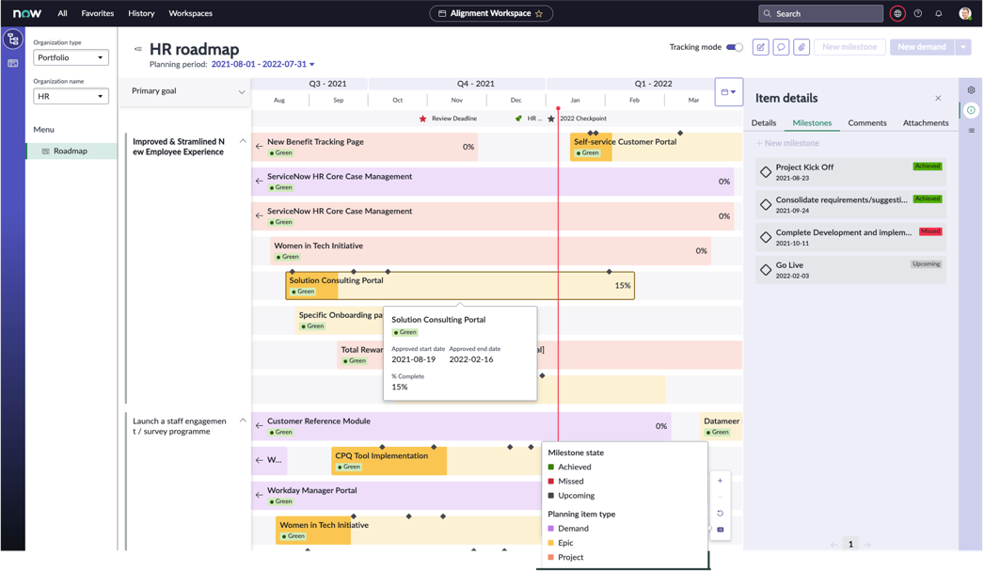This screenshot has width=984, height=572.
Task: Open the roadmap hierarchy sidebar icon
Action: pyautogui.click(x=12, y=40)
